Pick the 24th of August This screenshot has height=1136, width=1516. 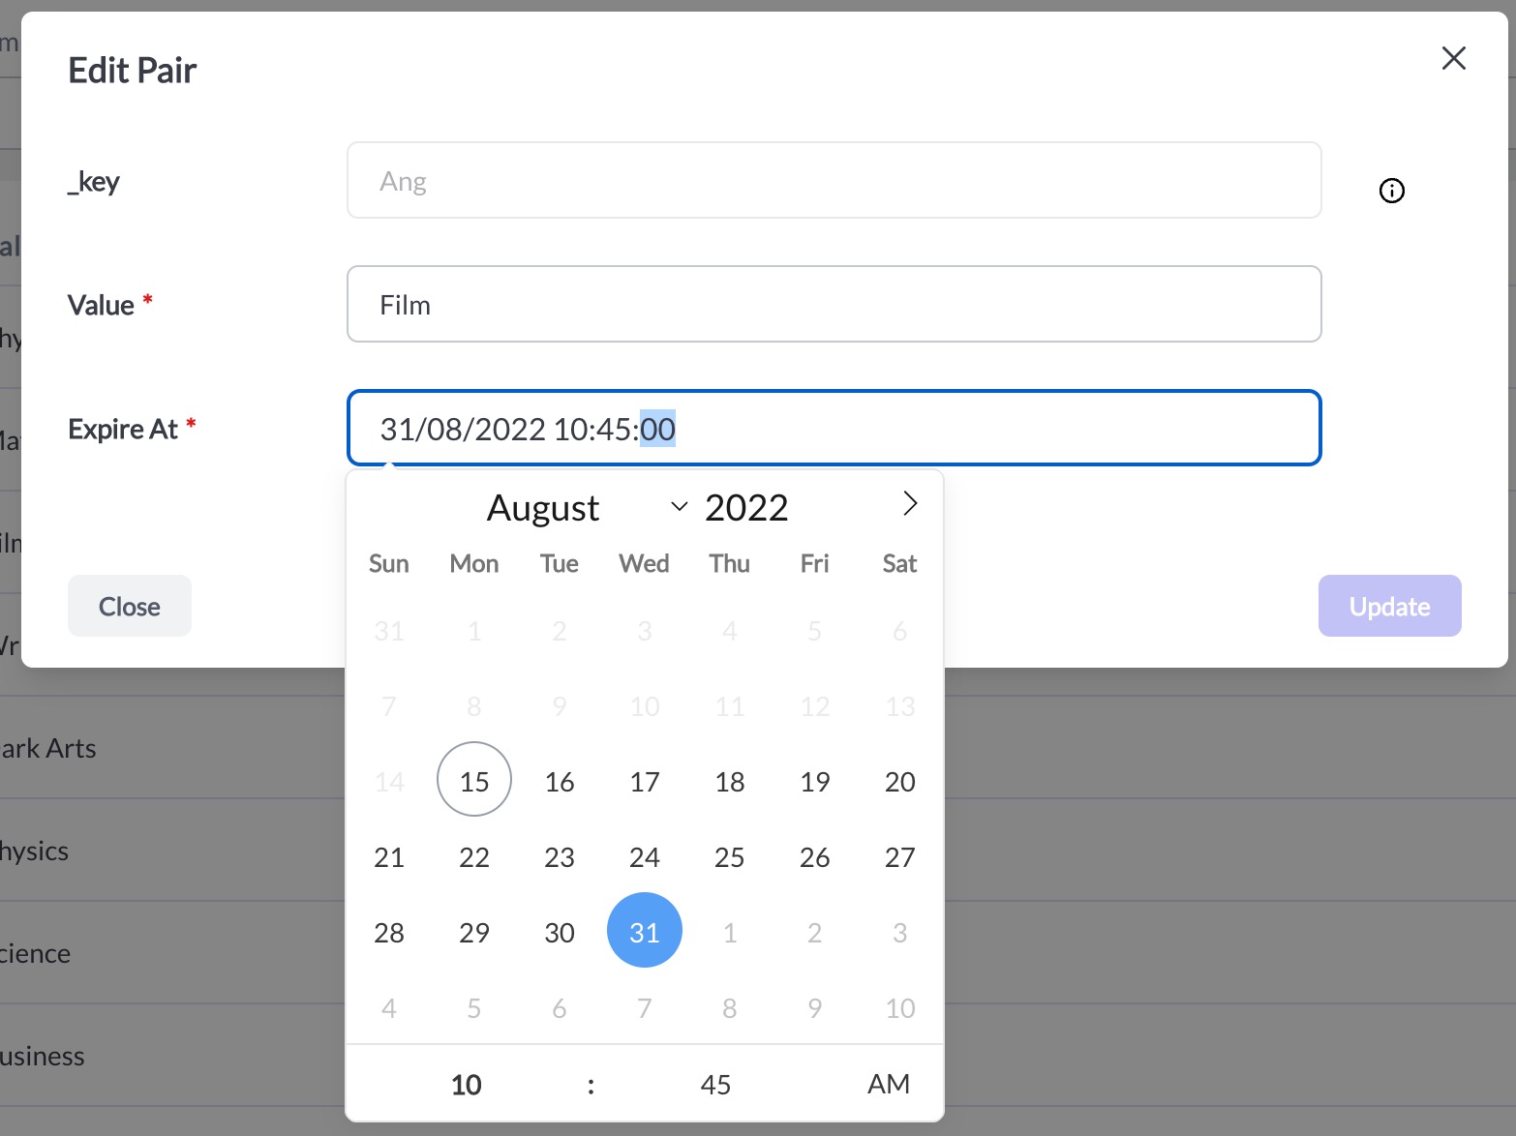click(645, 855)
